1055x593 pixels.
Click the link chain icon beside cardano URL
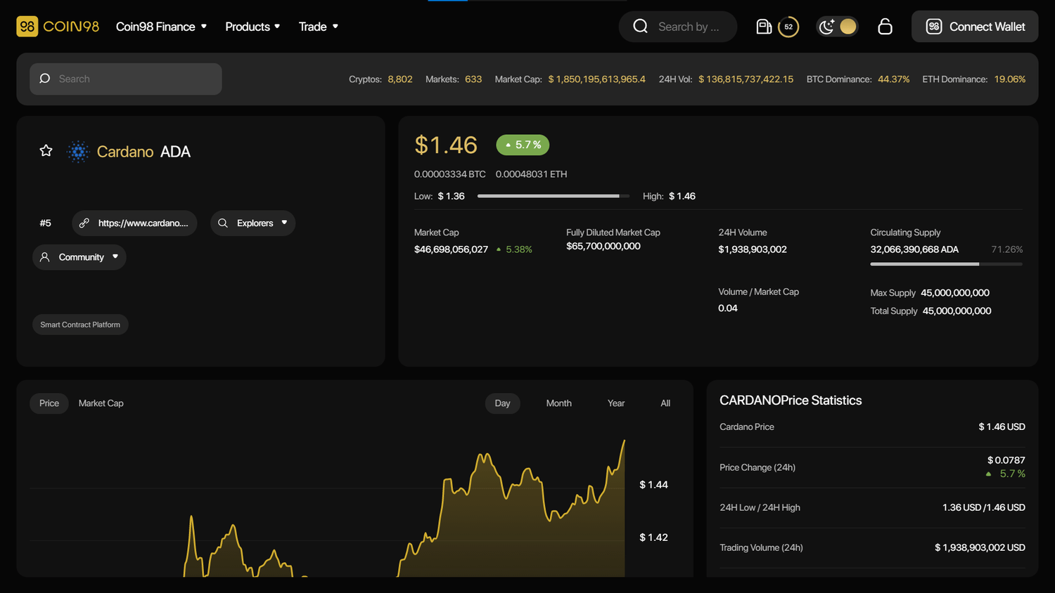tap(84, 223)
